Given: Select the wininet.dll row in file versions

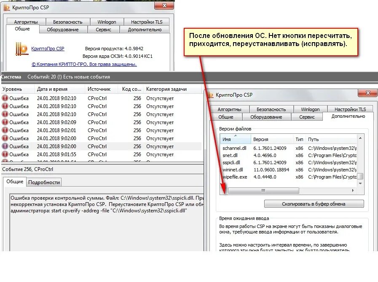Looking at the screenshot, I should (289, 170).
